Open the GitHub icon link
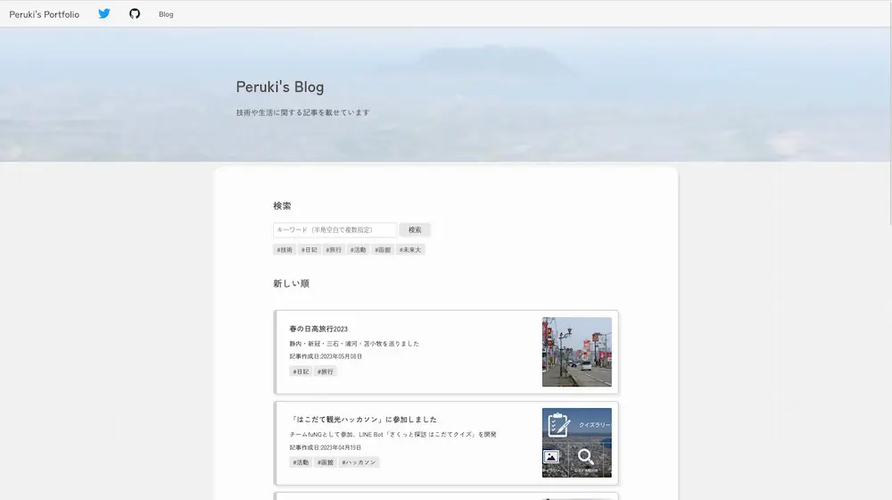The image size is (892, 500). point(135,13)
